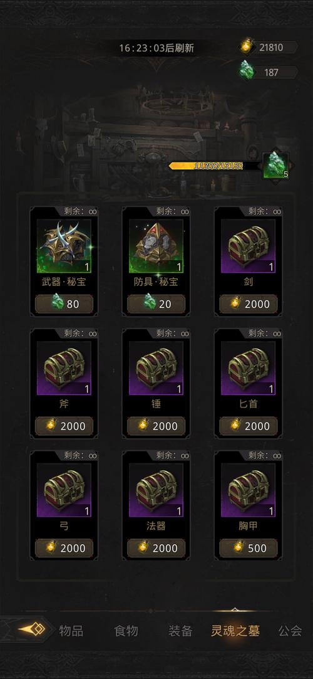Viewport: 313px width, 679px height.
Task: Switch to the 食物 tab
Action: tap(126, 631)
